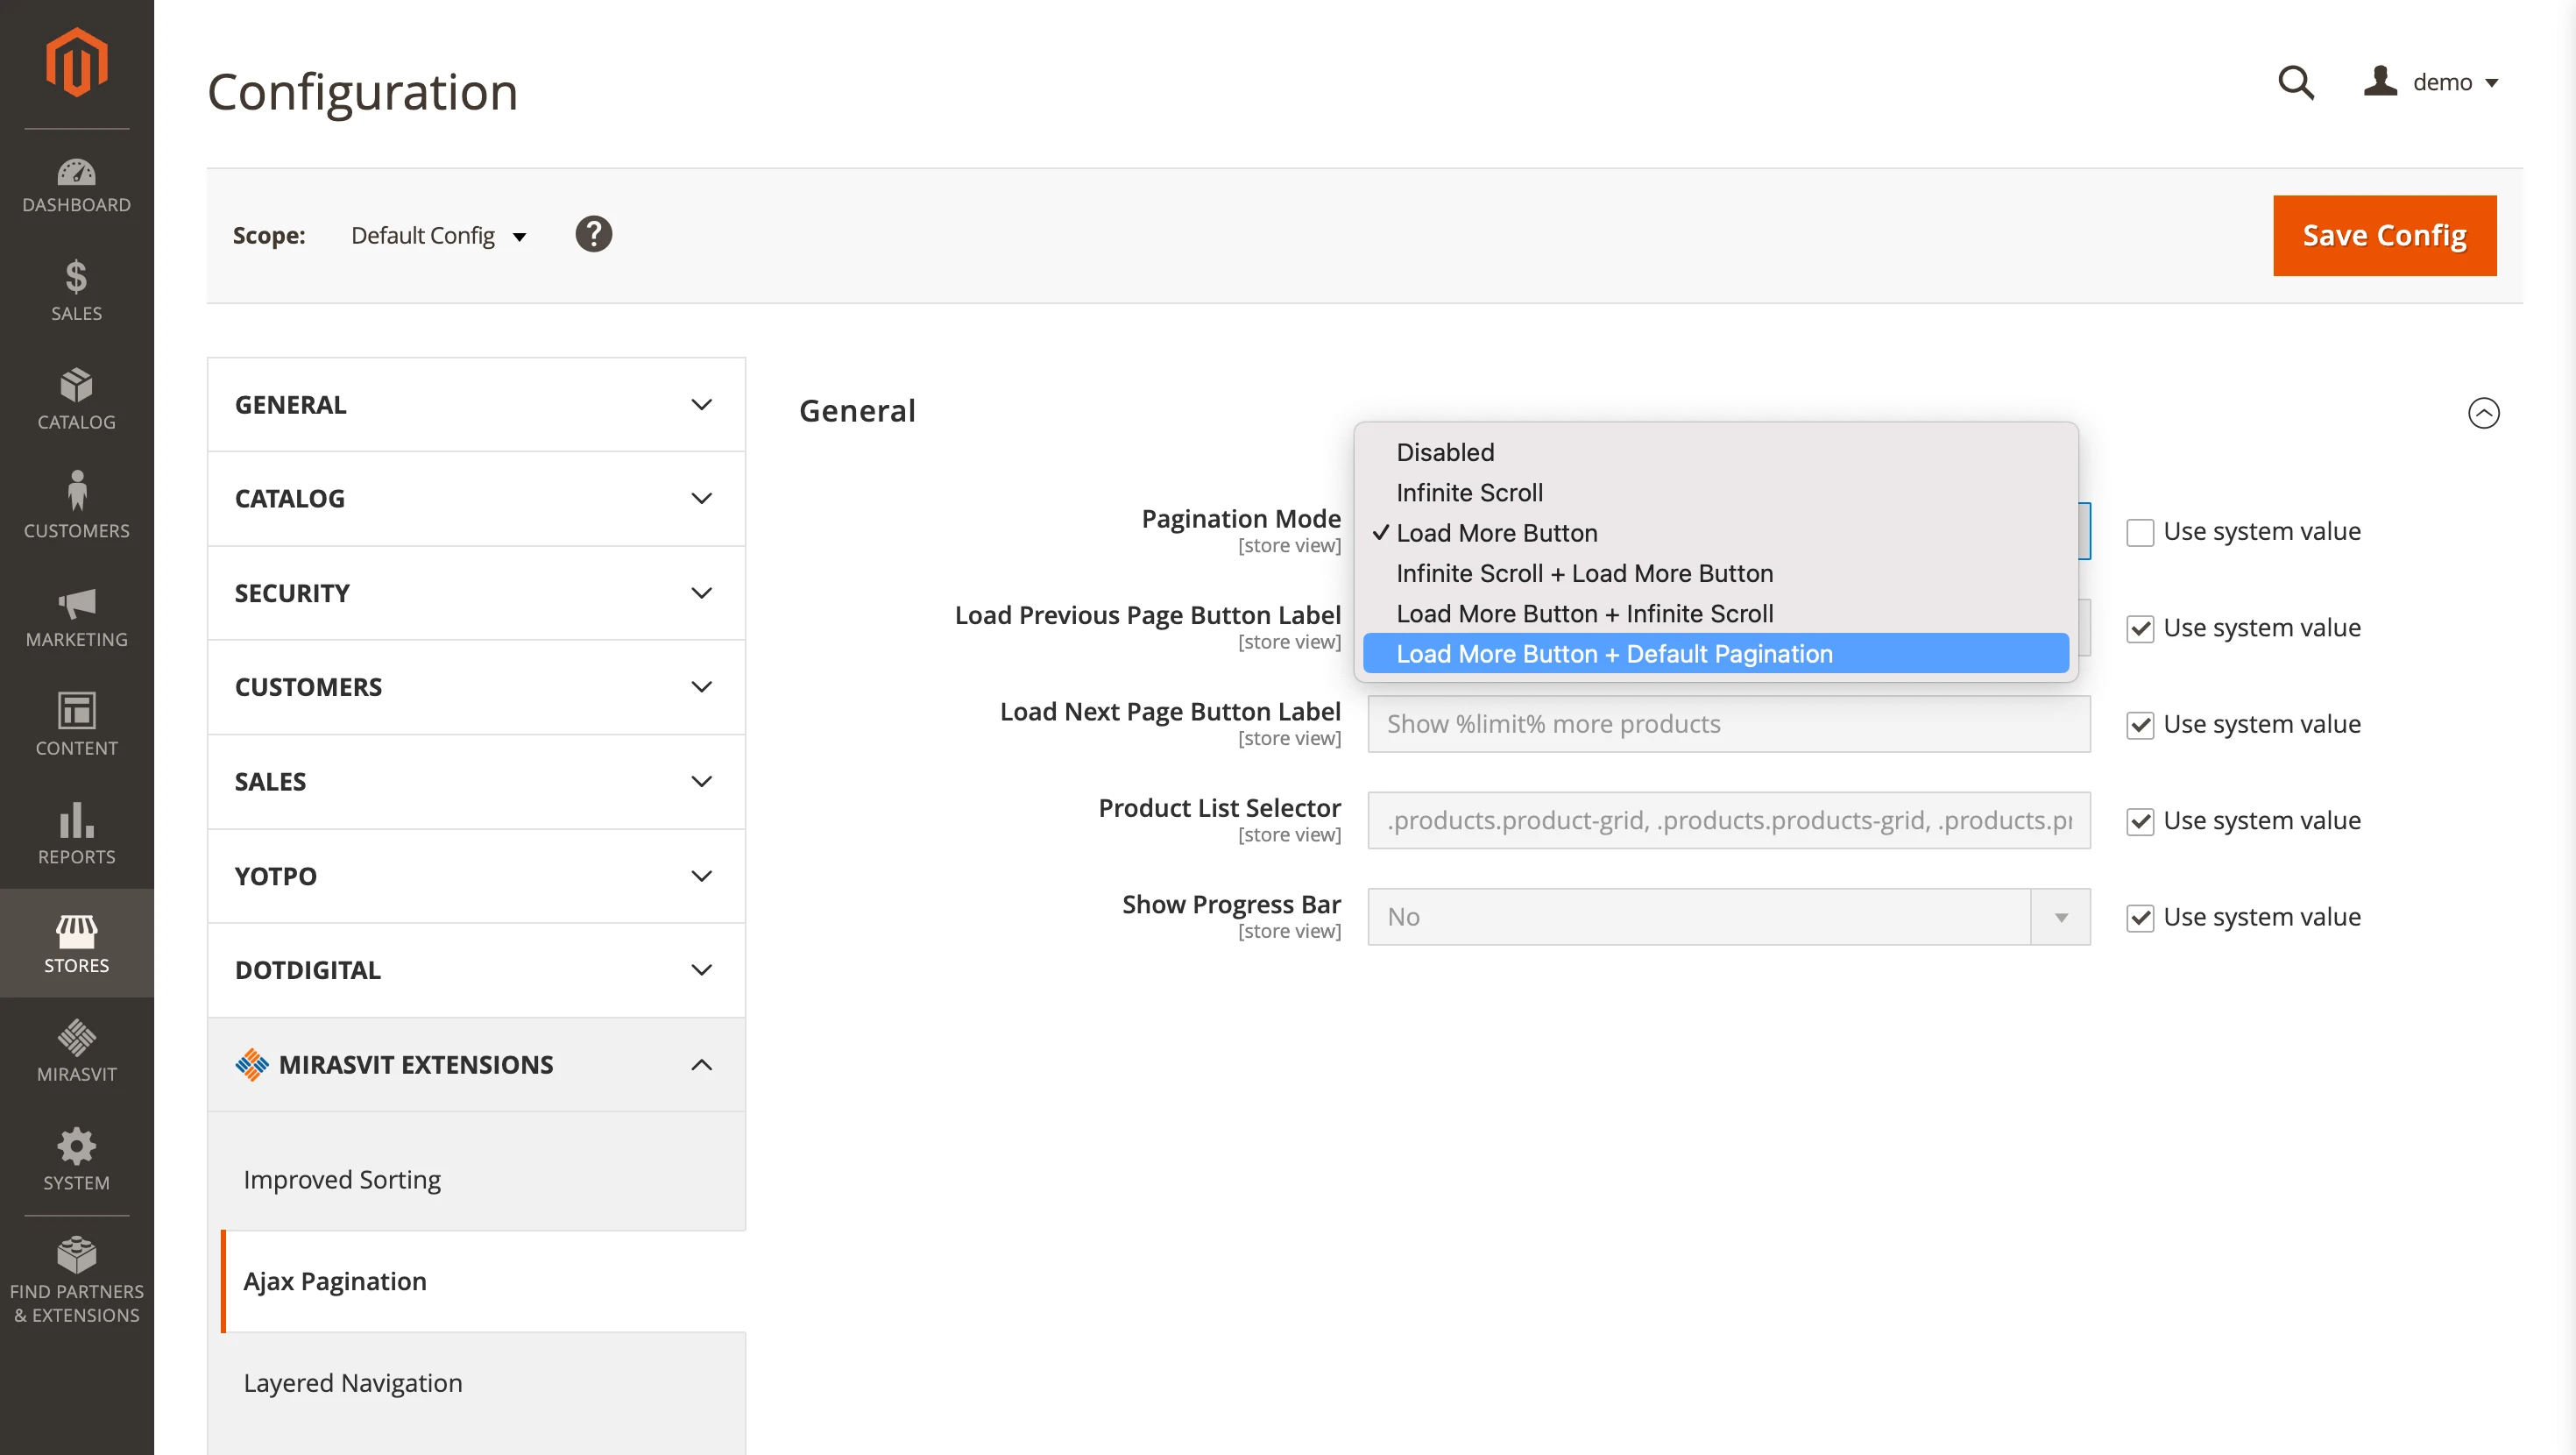Choose the Infinite Scroll option
This screenshot has width=2576, height=1455.
pos(1469,493)
